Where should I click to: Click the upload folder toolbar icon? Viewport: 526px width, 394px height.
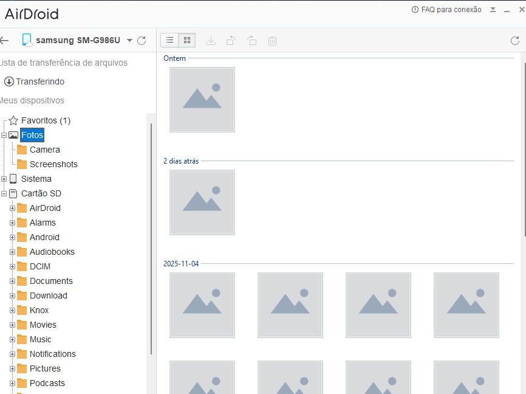[251, 41]
